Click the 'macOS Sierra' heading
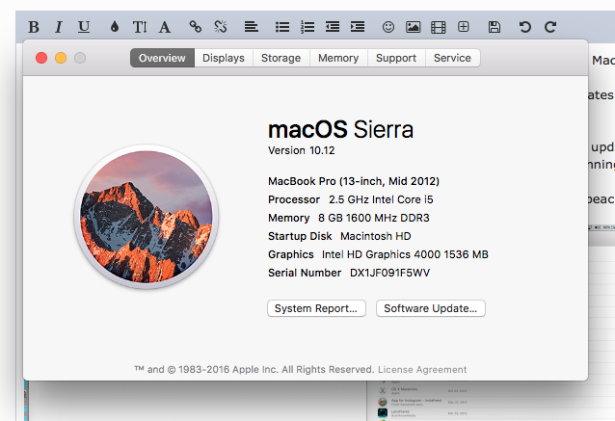615x421 pixels. point(340,130)
